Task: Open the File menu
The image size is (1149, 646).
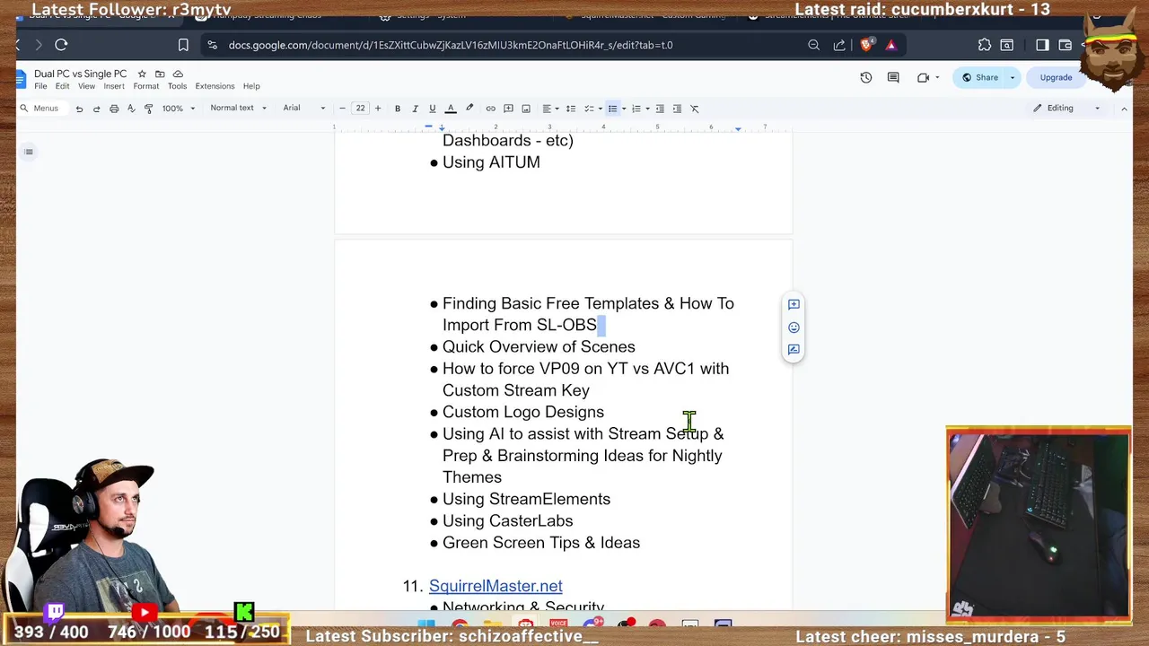Action: [40, 86]
